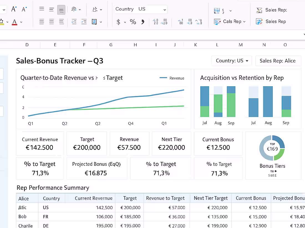Apply comma style format
Viewport: 305px width, 228px height.
coord(143,22)
